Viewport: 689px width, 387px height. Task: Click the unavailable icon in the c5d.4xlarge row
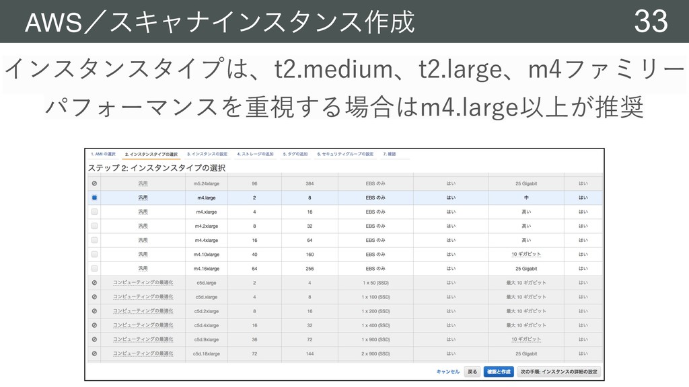tap(94, 325)
